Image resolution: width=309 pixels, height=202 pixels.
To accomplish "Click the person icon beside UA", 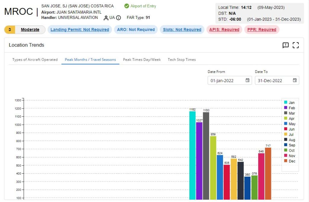I will point(106,18).
